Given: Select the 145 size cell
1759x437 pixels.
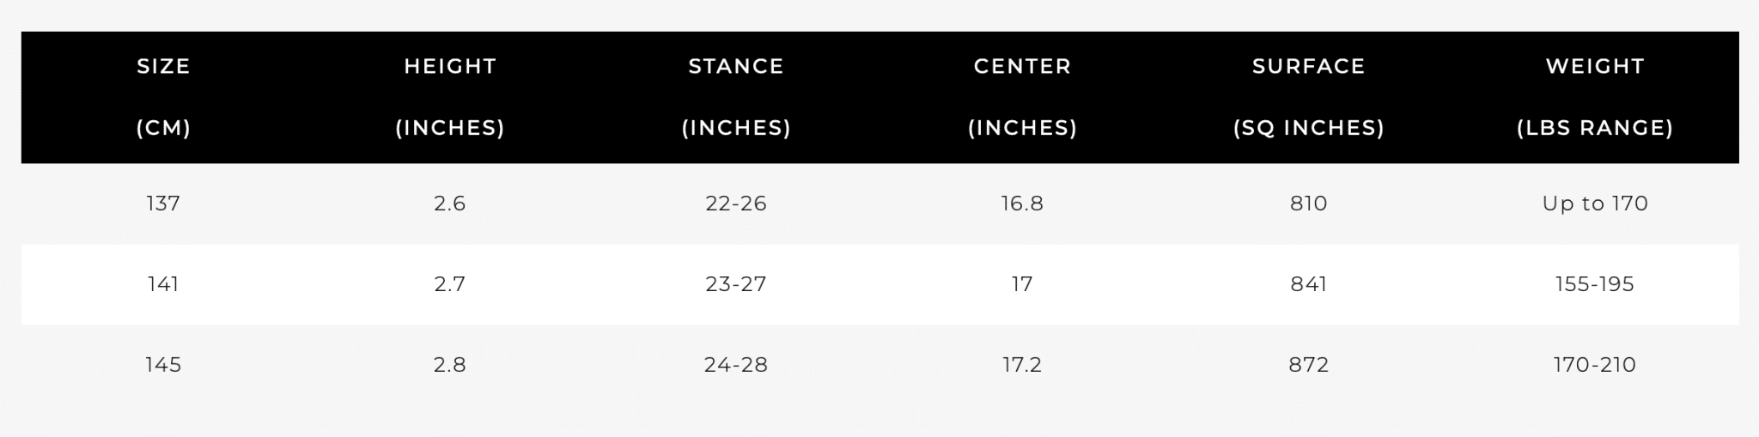Looking at the screenshot, I should coord(163,365).
